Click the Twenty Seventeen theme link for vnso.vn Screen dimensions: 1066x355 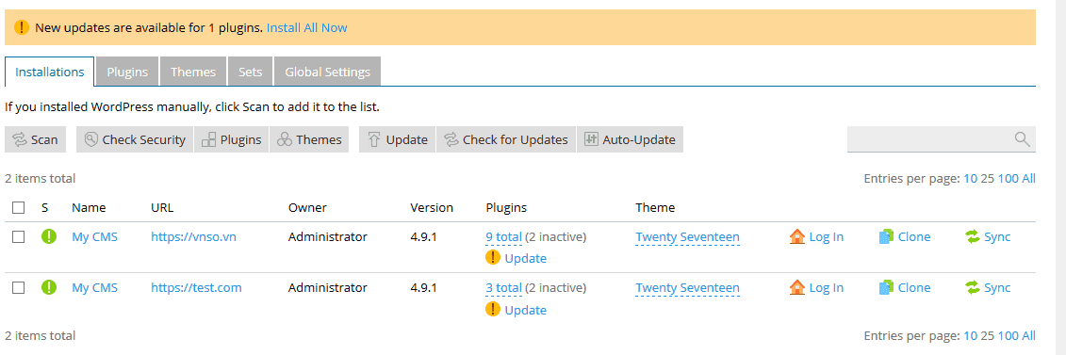(687, 237)
